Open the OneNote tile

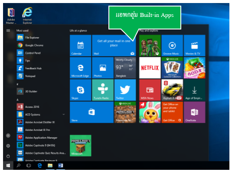tap(195, 112)
